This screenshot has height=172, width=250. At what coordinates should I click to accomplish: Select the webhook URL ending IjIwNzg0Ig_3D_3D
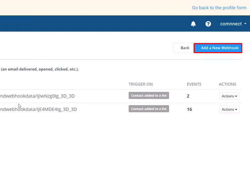[38, 96]
